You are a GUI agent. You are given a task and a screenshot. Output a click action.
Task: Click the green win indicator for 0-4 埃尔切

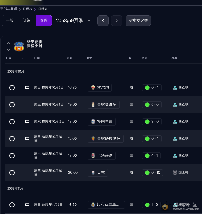coord(147,88)
